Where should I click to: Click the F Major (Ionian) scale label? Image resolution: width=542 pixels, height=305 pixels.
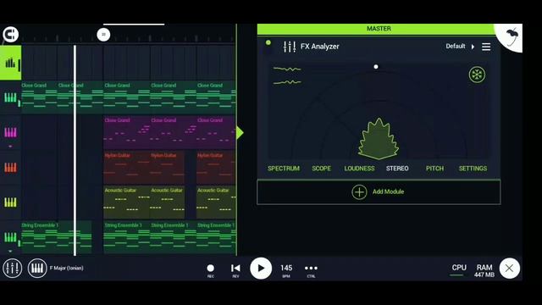(66, 268)
